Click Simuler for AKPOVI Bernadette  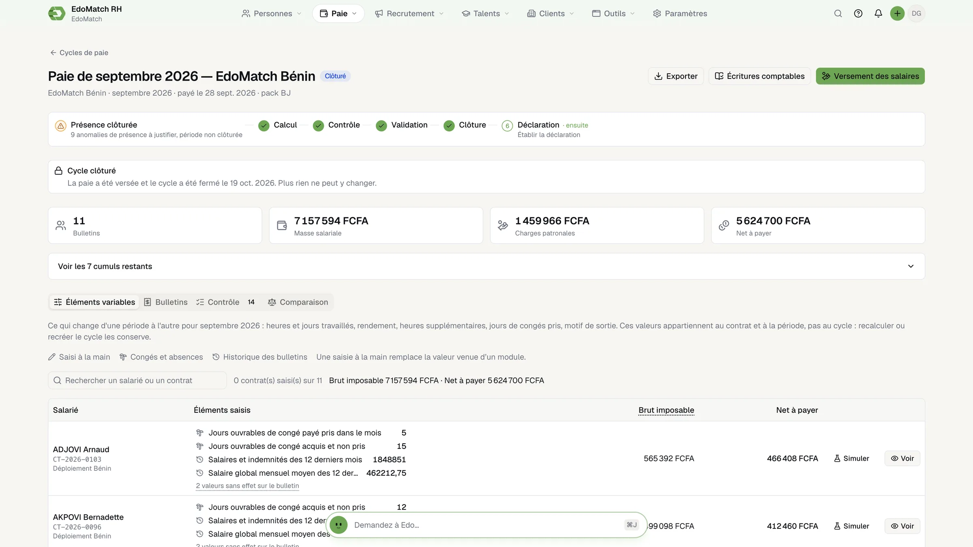coord(851,526)
